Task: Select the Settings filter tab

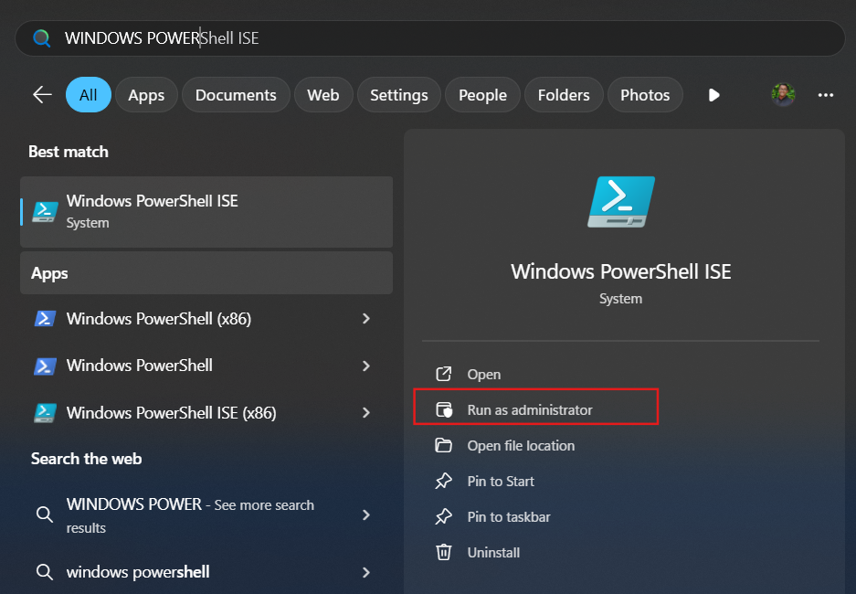Action: coord(399,95)
